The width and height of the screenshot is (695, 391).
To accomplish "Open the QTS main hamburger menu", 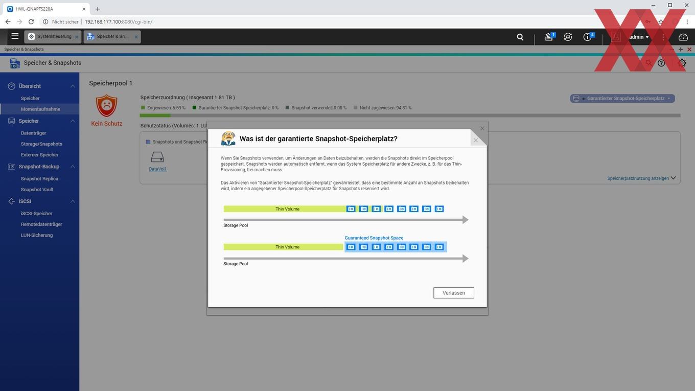I will [x=15, y=36].
